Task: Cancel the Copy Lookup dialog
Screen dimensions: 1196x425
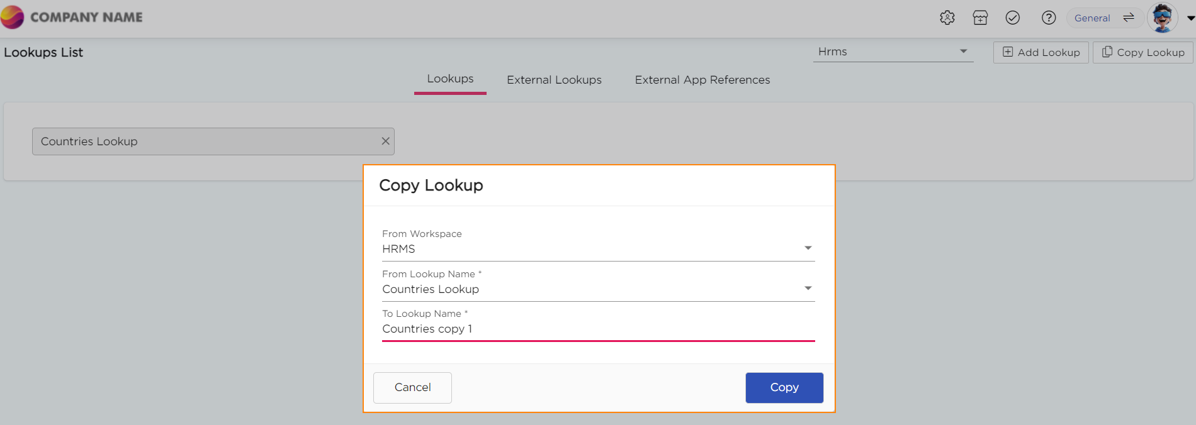Action: (x=412, y=387)
